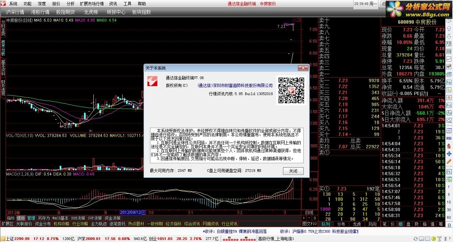Click the refresh icon in status bar

coord(416,239)
